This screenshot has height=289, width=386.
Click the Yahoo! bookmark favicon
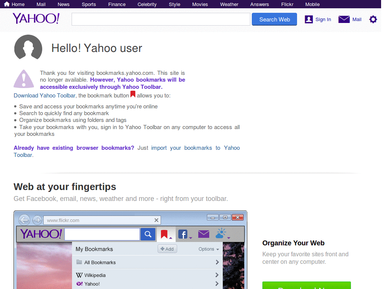click(79, 284)
